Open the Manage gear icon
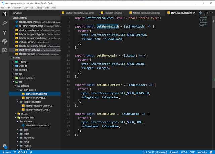Image resolution: width=215 pixels, height=154 pixels. (x=4, y=146)
